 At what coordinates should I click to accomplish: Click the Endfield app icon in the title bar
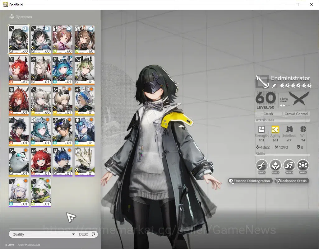[x=5, y=5]
